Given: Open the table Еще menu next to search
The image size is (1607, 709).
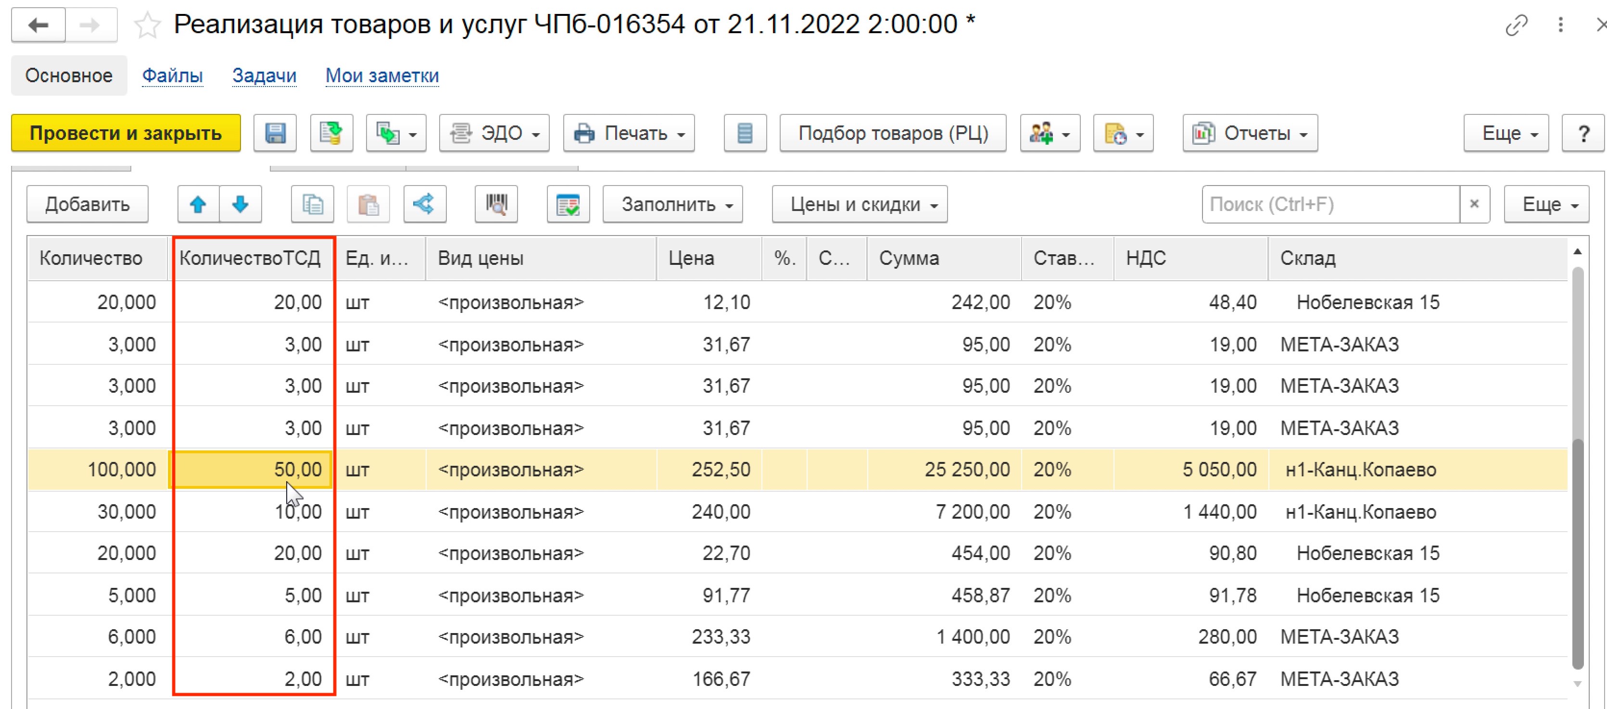Looking at the screenshot, I should click(x=1546, y=204).
